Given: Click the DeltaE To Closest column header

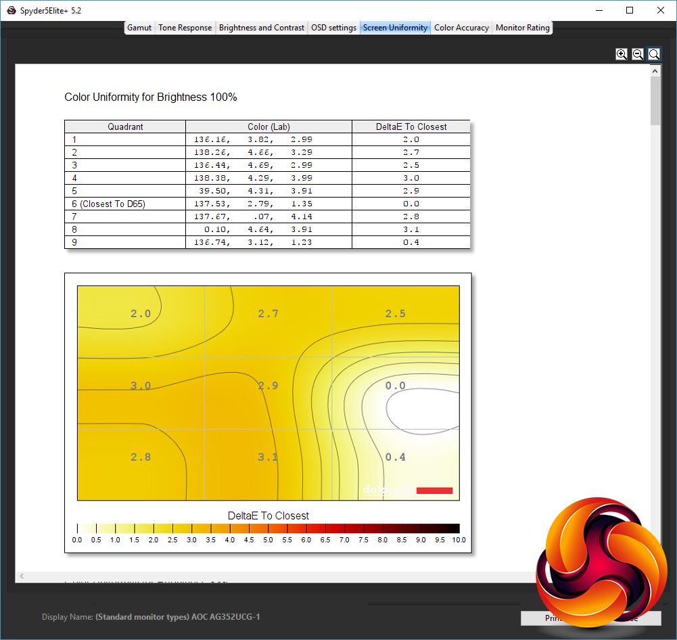Looking at the screenshot, I should [x=411, y=127].
